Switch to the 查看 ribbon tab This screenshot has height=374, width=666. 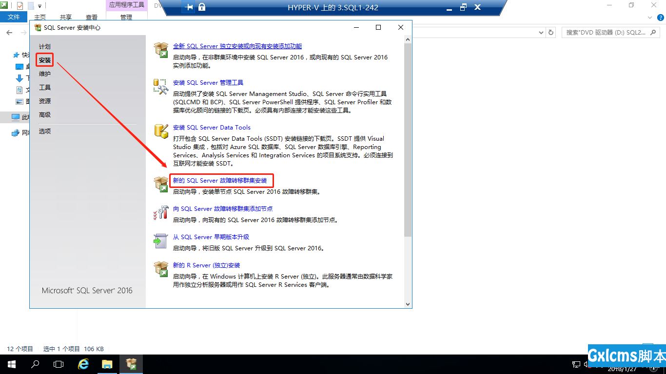point(92,17)
